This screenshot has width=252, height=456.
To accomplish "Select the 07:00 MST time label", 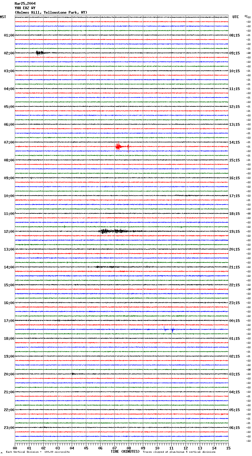I will (9, 142).
